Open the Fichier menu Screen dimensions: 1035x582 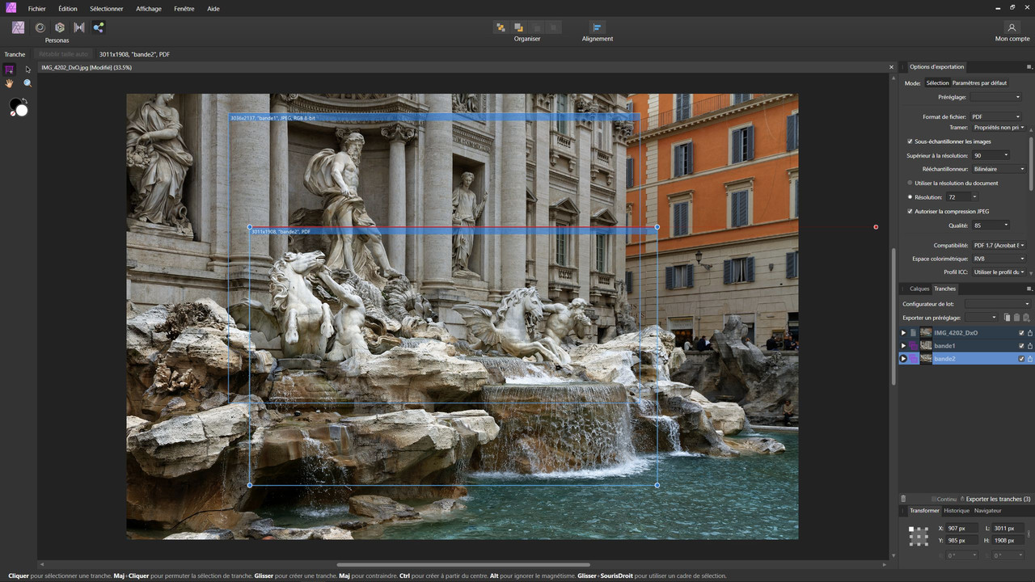pyautogui.click(x=36, y=9)
